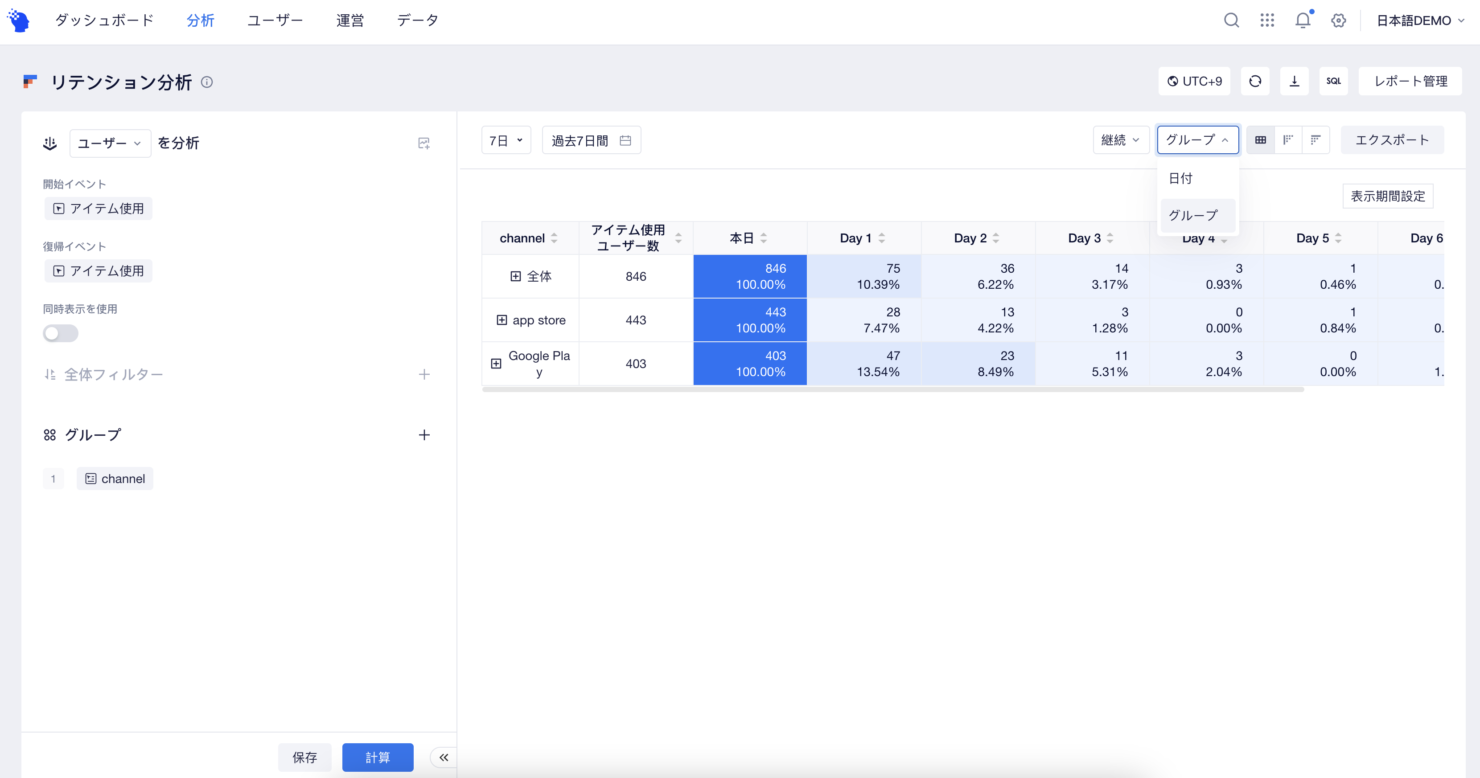Click the download icon button
Image resolution: width=1480 pixels, height=778 pixels.
click(x=1295, y=81)
